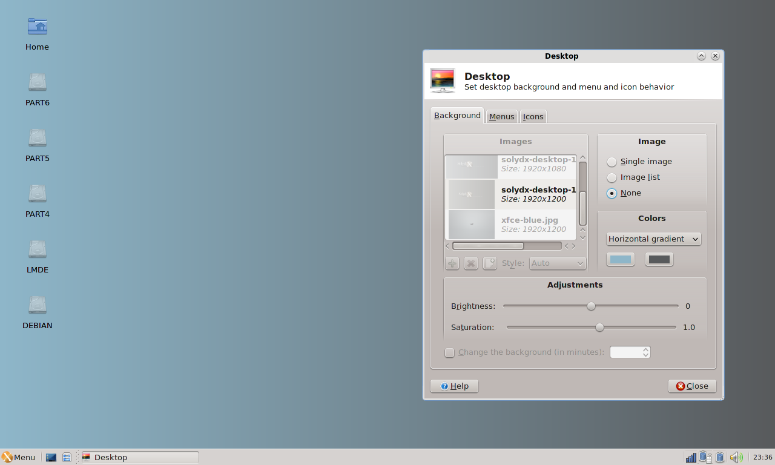Open the image Style dropdown set to Auto
Screen dimensions: 775x465
[558, 263]
